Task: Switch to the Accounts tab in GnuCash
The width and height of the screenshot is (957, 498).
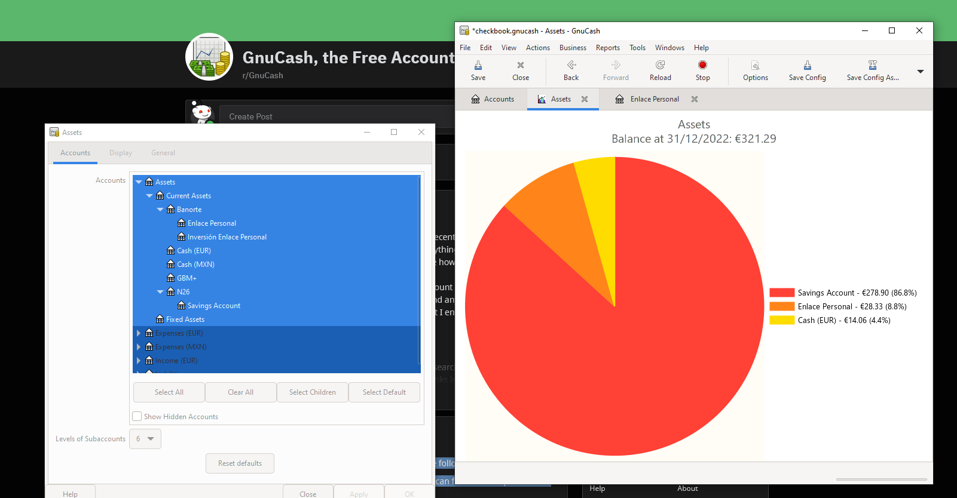Action: (493, 99)
